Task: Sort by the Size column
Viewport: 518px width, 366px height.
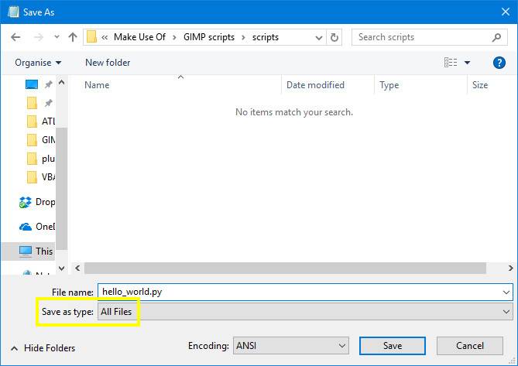Action: coord(480,85)
